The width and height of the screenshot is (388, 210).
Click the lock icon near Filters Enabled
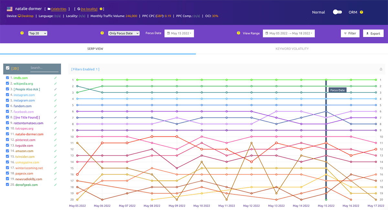pos(381,69)
